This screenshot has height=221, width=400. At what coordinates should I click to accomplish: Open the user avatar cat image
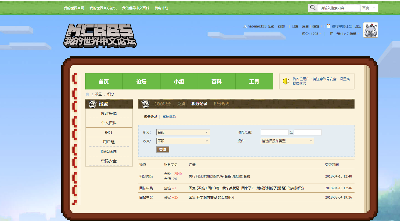pos(371,30)
